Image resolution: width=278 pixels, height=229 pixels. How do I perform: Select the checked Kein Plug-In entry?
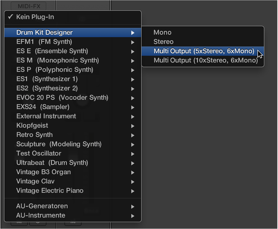click(x=35, y=17)
